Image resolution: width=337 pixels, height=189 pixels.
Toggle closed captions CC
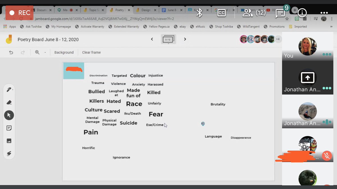222,13
